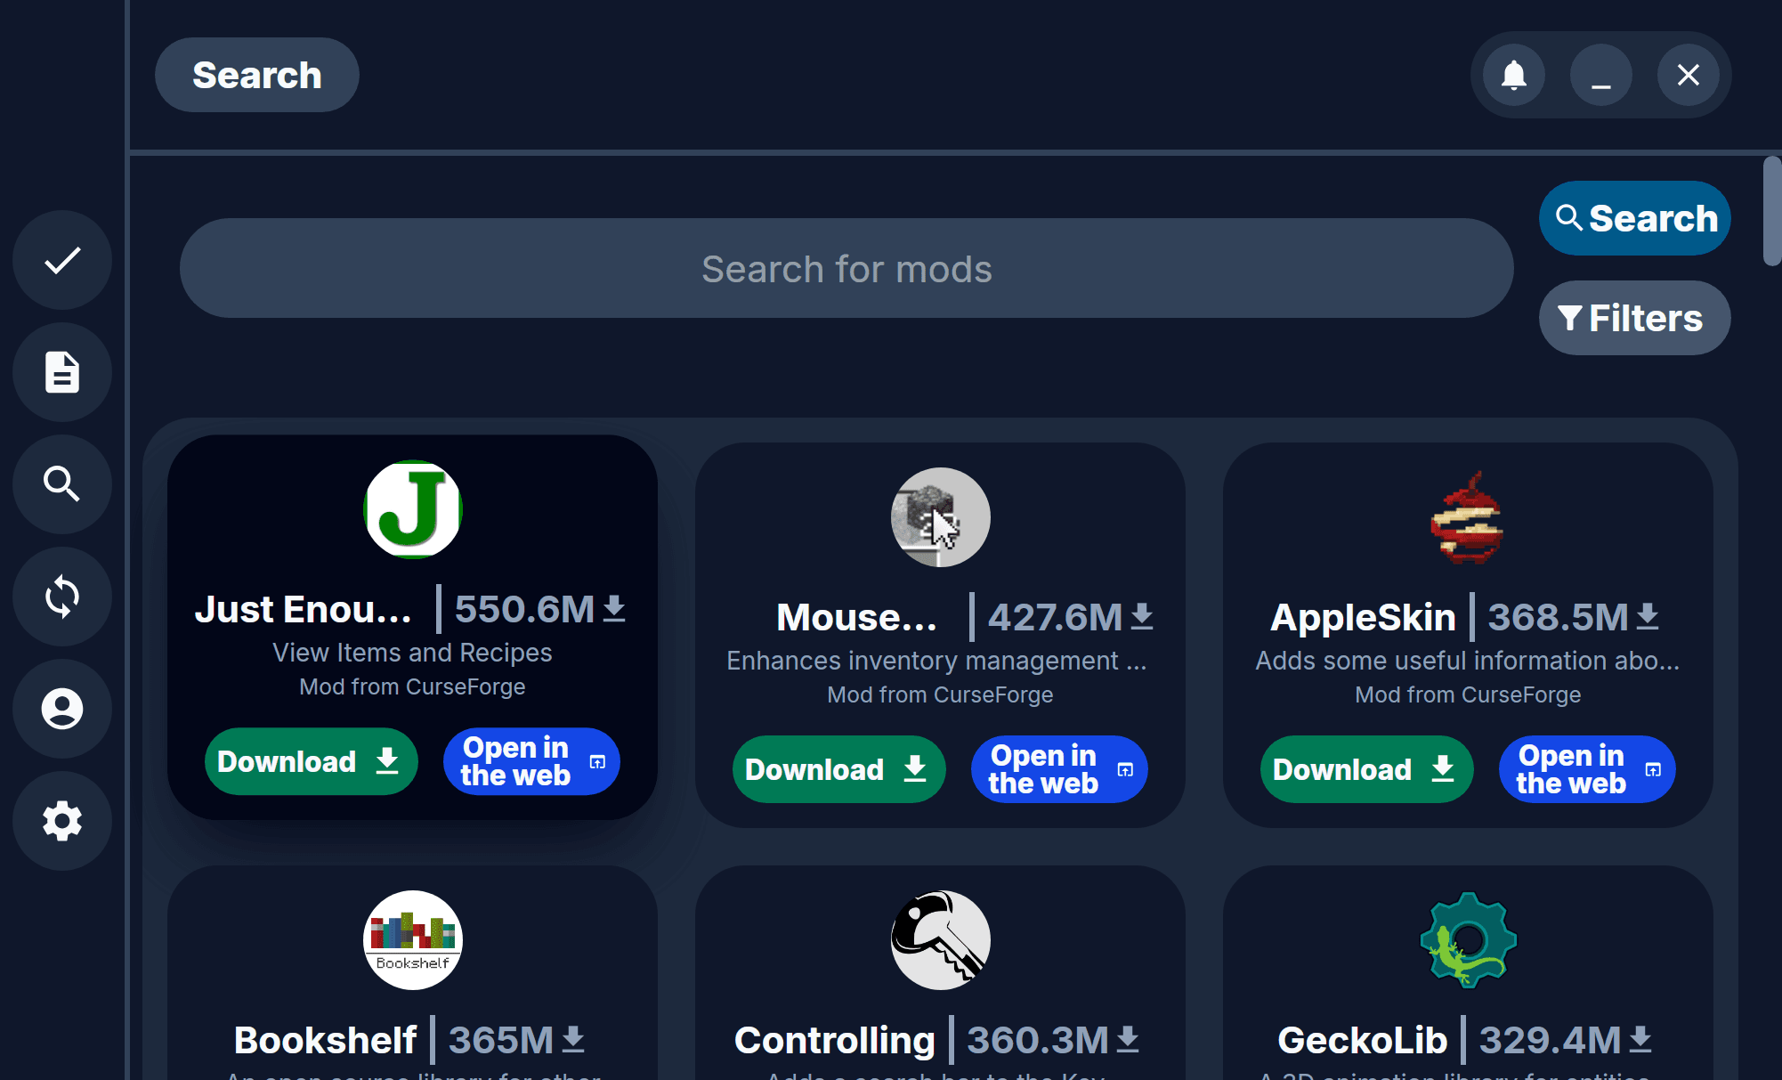The height and width of the screenshot is (1080, 1782).
Task: Open Mouse Tweaks in the web
Action: pyautogui.click(x=1059, y=769)
